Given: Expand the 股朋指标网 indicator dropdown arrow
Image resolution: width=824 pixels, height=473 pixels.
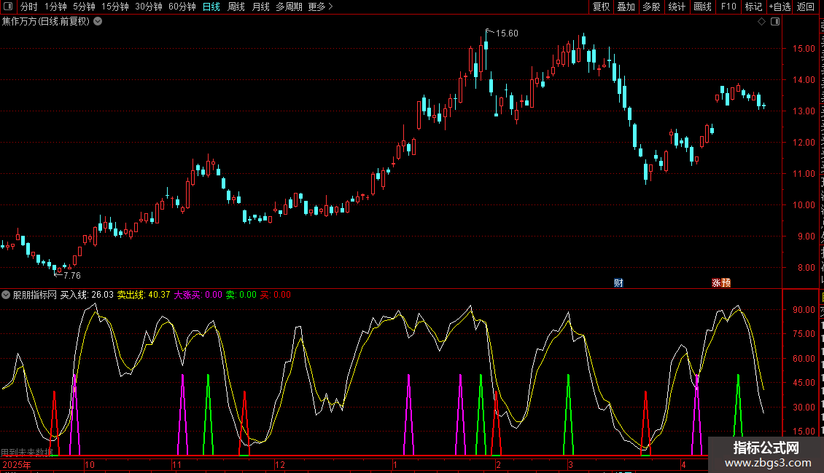Looking at the screenshot, I should (7, 295).
